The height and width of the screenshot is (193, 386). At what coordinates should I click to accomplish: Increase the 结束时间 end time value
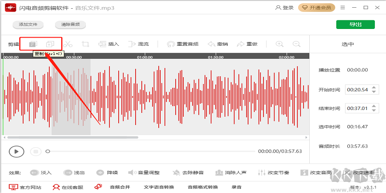pos(373,106)
